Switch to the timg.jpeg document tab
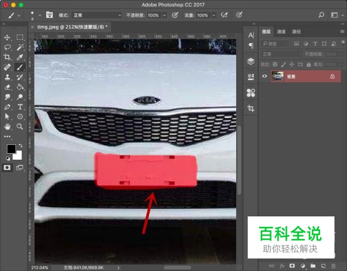The image size is (347, 271). [72, 27]
